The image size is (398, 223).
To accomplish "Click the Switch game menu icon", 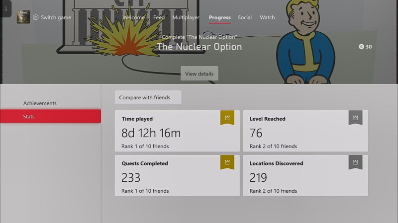I will 35,17.
